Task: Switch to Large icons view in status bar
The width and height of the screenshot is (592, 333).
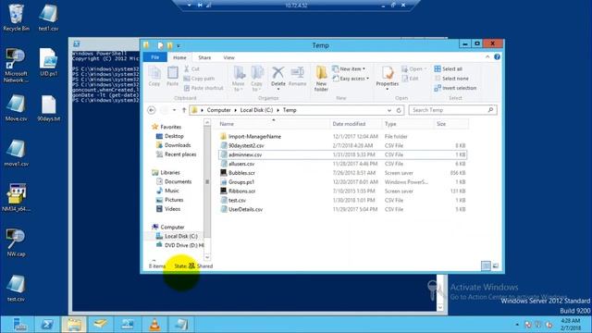Action: tap(496, 265)
